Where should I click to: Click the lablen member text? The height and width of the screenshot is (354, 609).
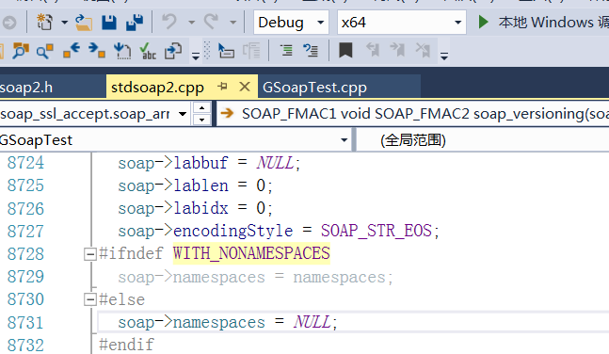(x=200, y=185)
